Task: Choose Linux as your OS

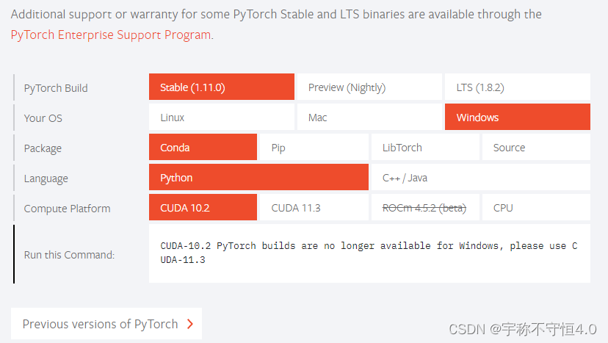Action: tap(221, 118)
